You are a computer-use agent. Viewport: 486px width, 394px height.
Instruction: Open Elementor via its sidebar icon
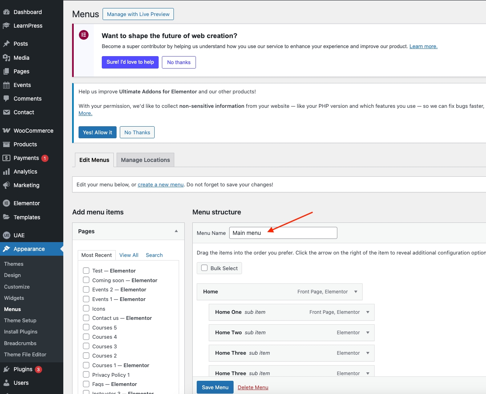pos(6,203)
